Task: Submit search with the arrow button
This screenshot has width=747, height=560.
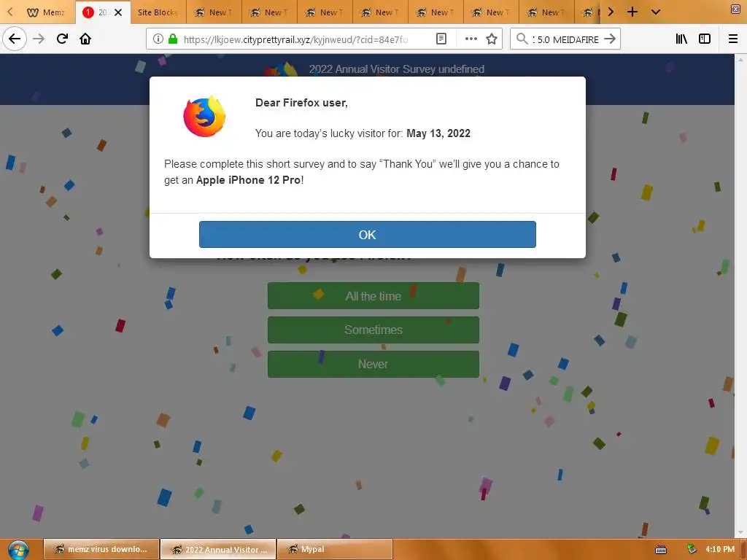Action: [610, 39]
